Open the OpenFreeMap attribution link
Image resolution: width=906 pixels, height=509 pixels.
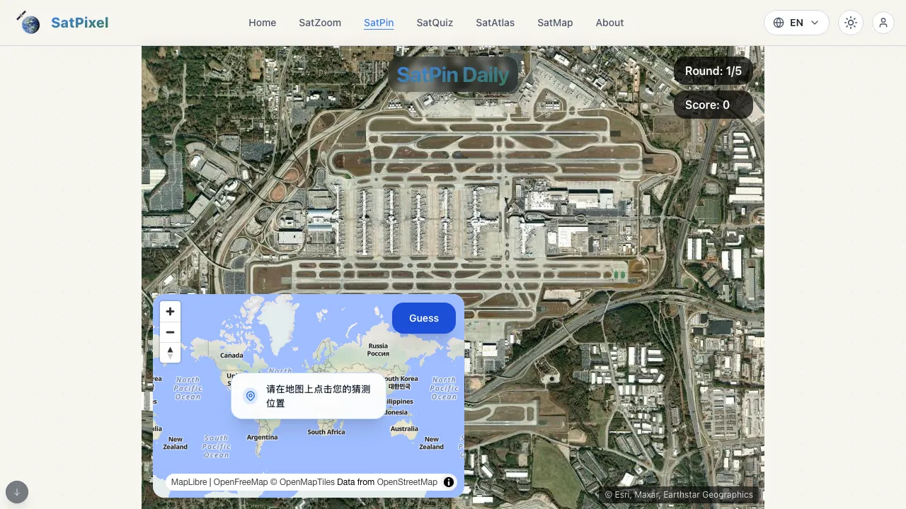(241, 482)
